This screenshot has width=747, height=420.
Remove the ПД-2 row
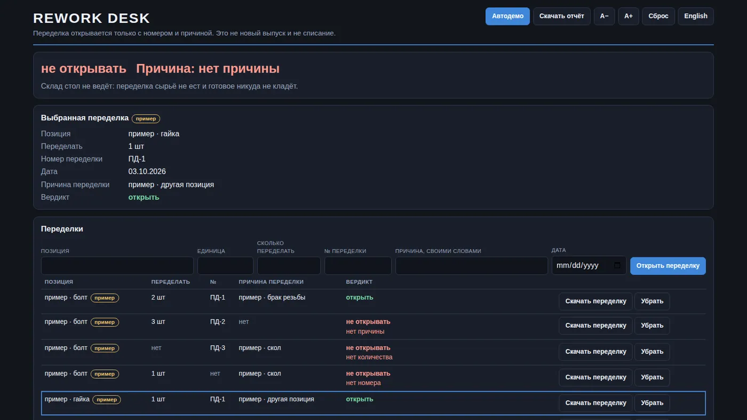pos(652,326)
